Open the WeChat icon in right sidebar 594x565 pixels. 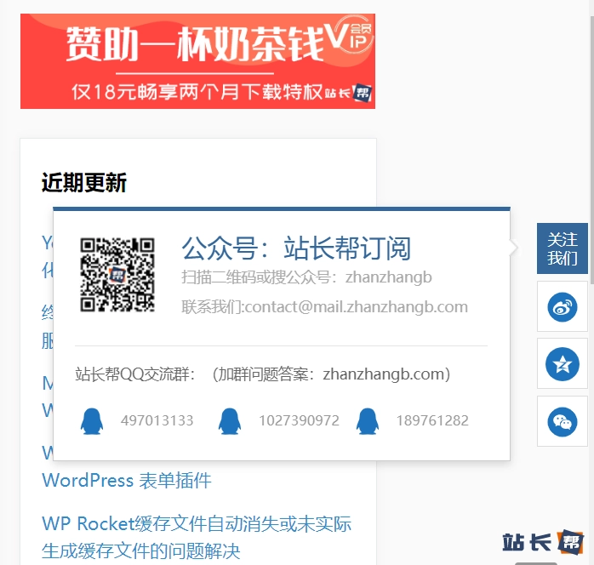(563, 421)
